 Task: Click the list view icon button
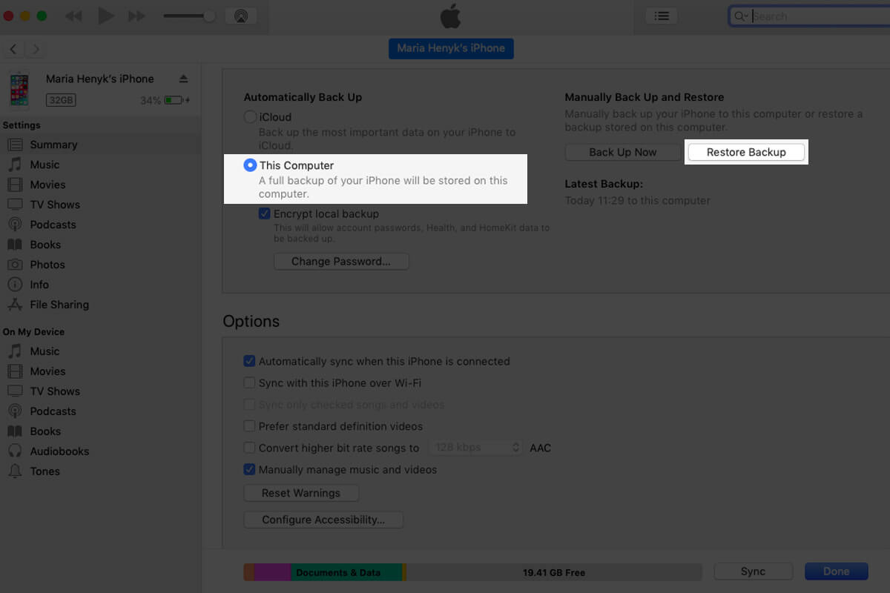[662, 16]
